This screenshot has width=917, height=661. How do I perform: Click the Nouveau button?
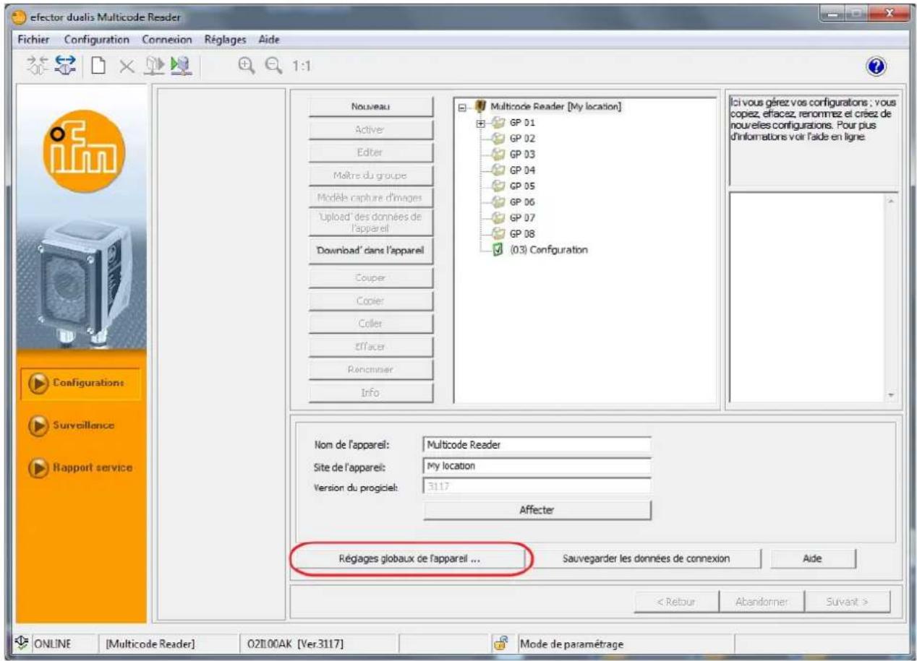pyautogui.click(x=370, y=107)
